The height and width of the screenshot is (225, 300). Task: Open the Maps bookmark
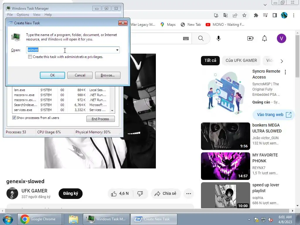point(168,25)
